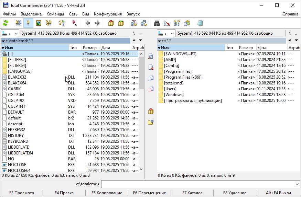The height and width of the screenshot is (197, 301).
Task: Open the Справка menu
Action: coord(290,14)
